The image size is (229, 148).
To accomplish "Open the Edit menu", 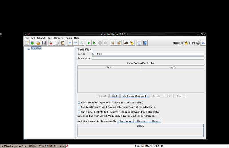I will pyautogui.click(x=33, y=38).
